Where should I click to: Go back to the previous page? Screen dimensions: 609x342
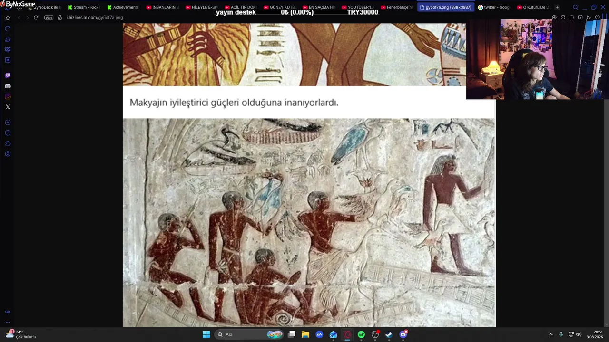pos(19,18)
